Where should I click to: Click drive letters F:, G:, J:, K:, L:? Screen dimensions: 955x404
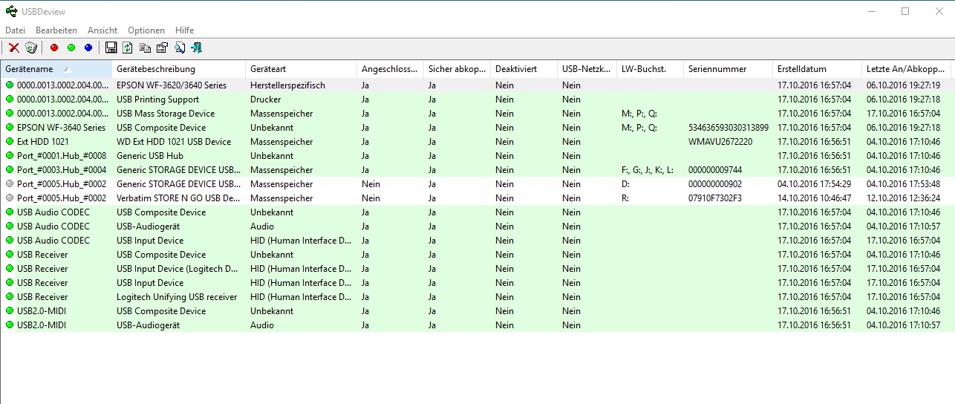(x=648, y=170)
